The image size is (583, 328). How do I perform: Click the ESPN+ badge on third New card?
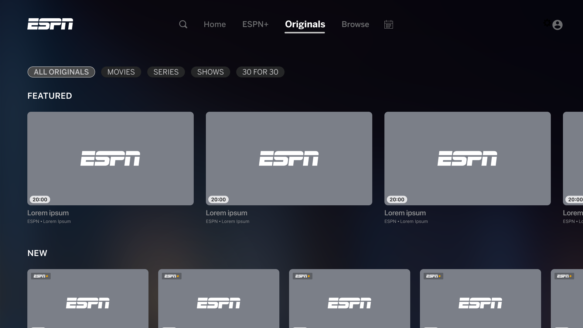coord(302,276)
